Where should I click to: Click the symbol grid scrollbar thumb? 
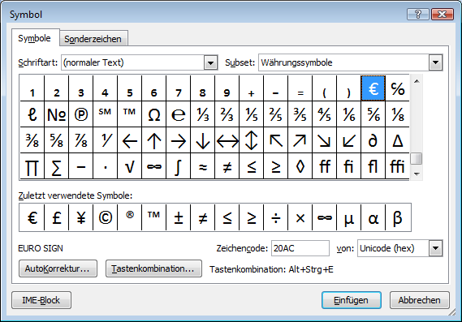[417, 159]
